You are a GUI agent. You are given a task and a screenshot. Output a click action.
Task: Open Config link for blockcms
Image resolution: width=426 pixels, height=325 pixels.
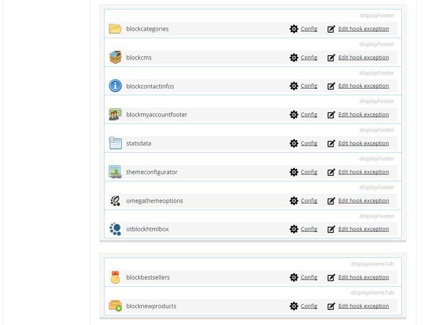coord(309,57)
